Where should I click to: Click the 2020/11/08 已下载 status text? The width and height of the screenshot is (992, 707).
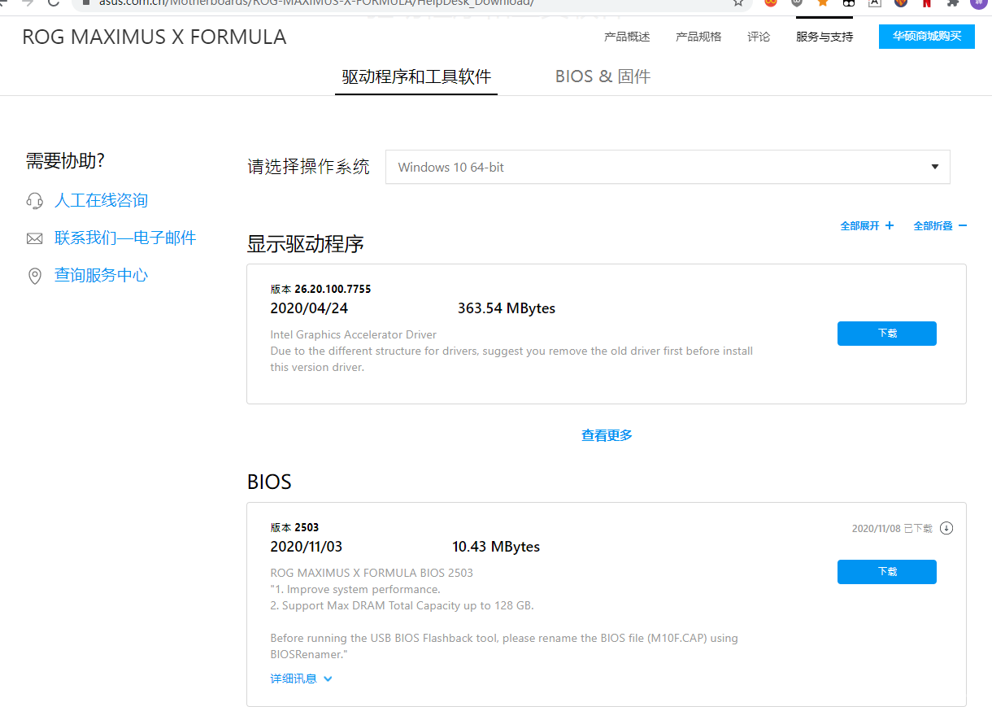click(893, 529)
